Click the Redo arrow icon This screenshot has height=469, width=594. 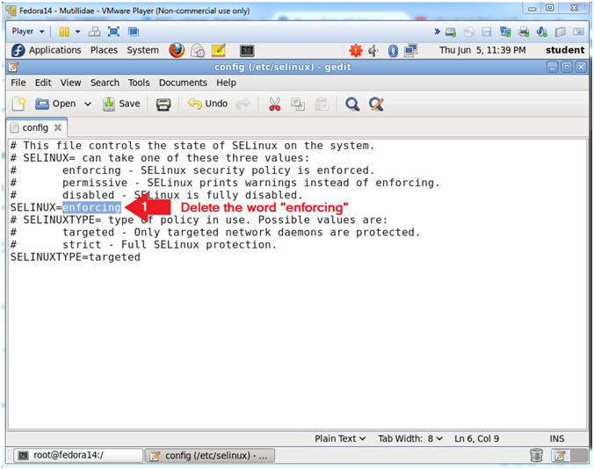pos(243,105)
